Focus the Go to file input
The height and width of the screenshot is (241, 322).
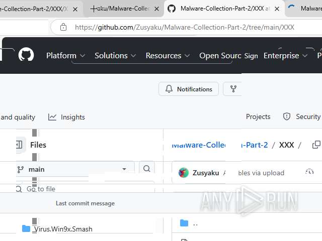(x=85, y=189)
